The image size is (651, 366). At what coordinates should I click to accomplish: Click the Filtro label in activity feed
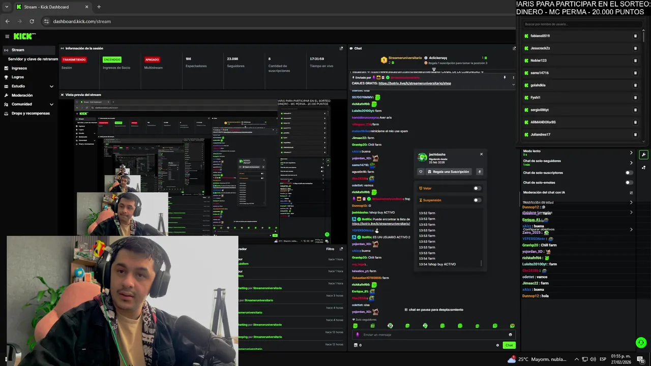(330, 249)
